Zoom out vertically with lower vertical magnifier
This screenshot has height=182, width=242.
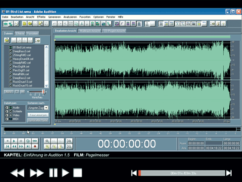pyautogui.click(x=69, y=146)
